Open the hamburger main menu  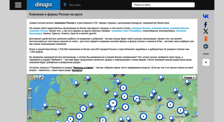point(18,5)
